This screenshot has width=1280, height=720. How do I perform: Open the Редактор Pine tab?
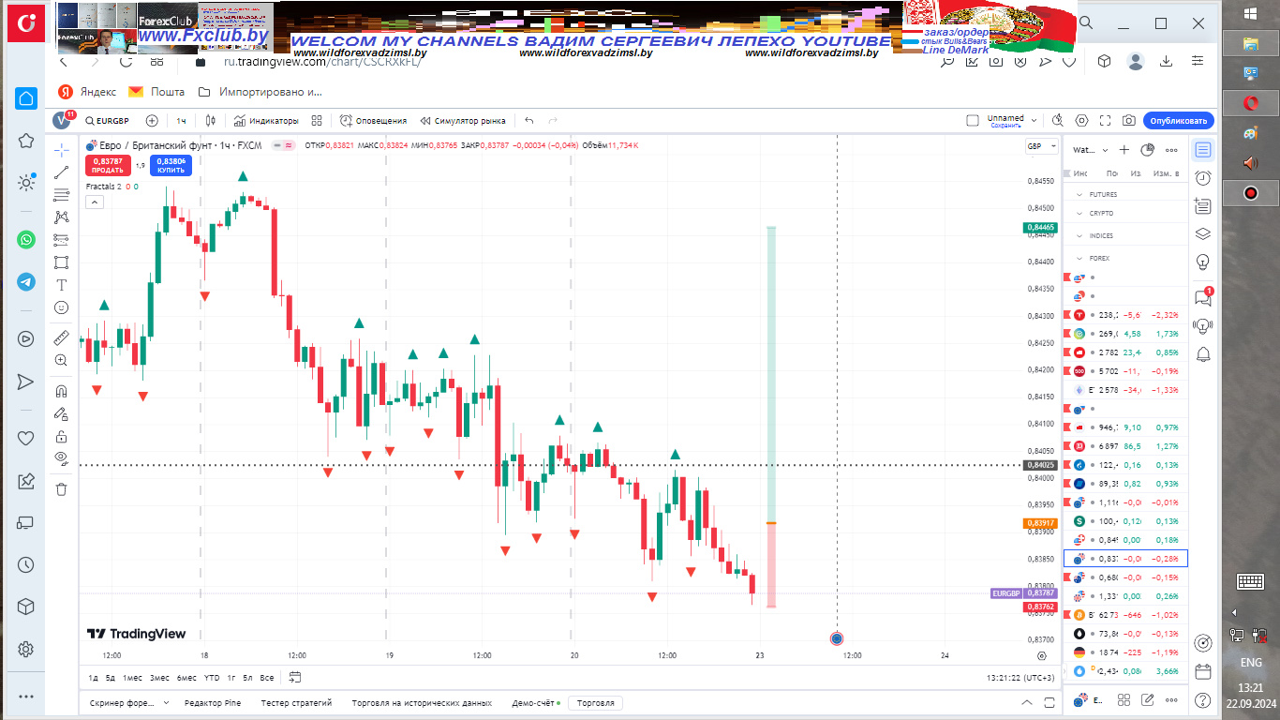pyautogui.click(x=213, y=702)
